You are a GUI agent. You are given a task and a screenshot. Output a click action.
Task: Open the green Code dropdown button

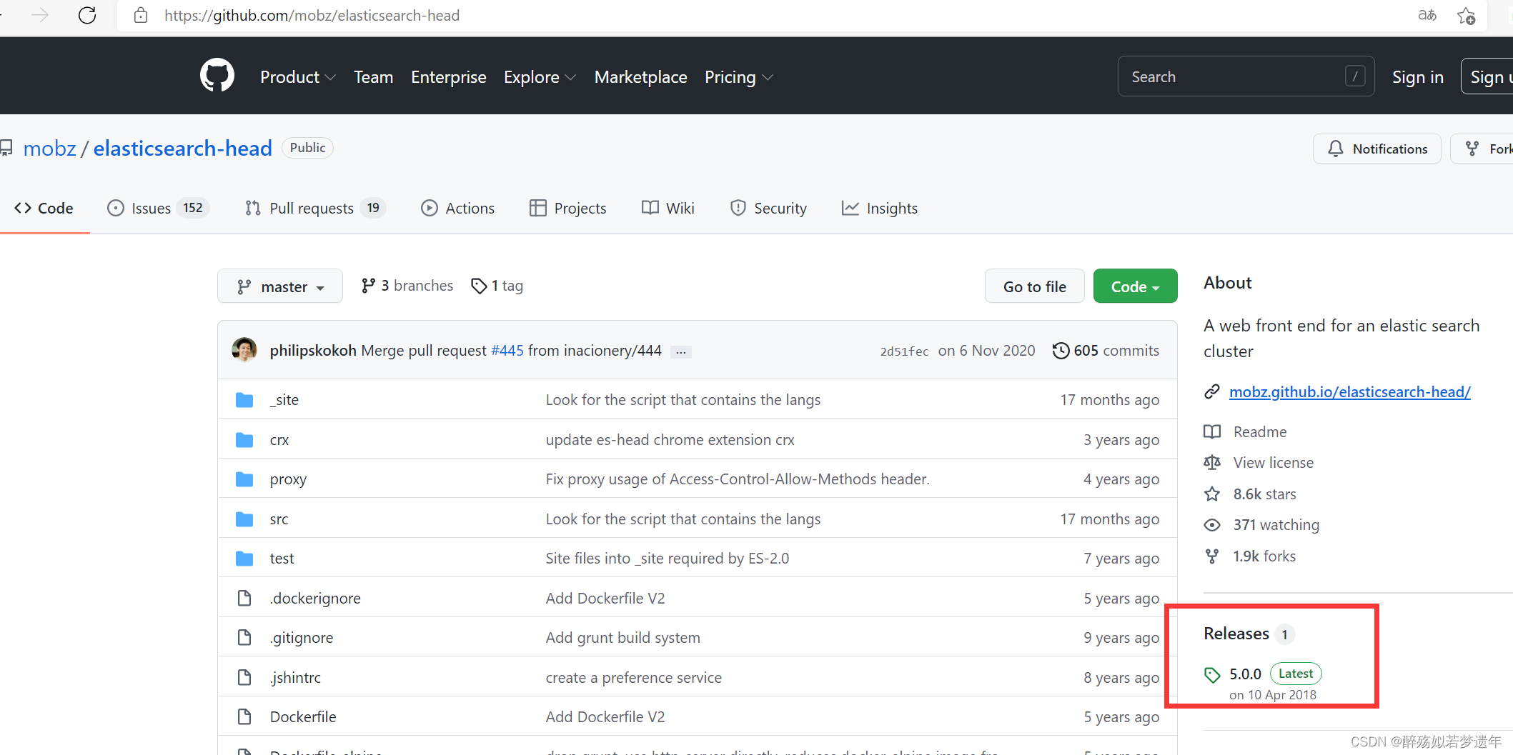coord(1135,286)
